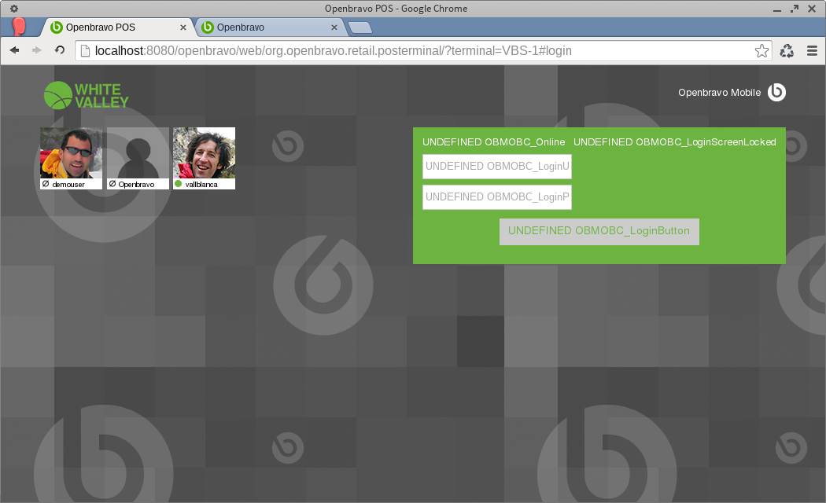
Task: Bookmark the page with the star icon
Action: point(761,51)
